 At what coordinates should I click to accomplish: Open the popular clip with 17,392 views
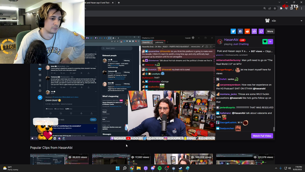pos(122,159)
